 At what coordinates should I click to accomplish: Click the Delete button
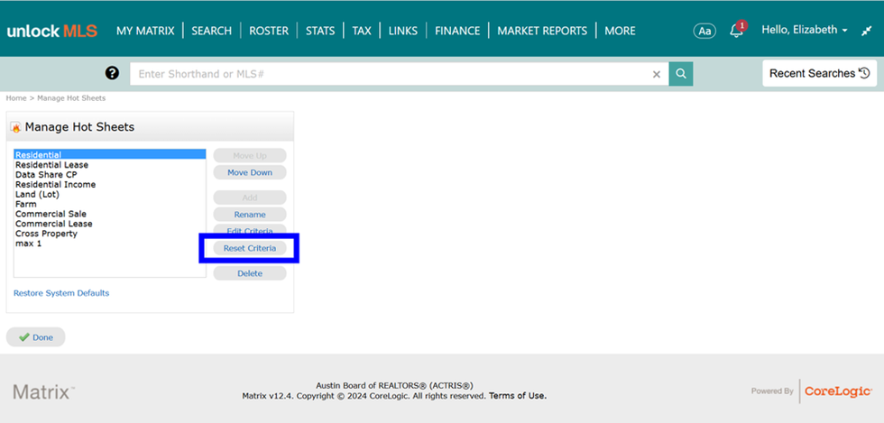[x=250, y=273]
